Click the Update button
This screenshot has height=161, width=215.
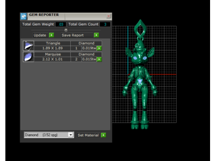point(41,35)
